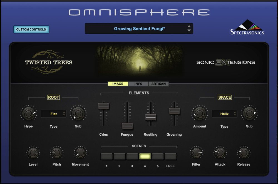278x184 pixels.
Task: Select Scene 3 button
Action: (132, 156)
